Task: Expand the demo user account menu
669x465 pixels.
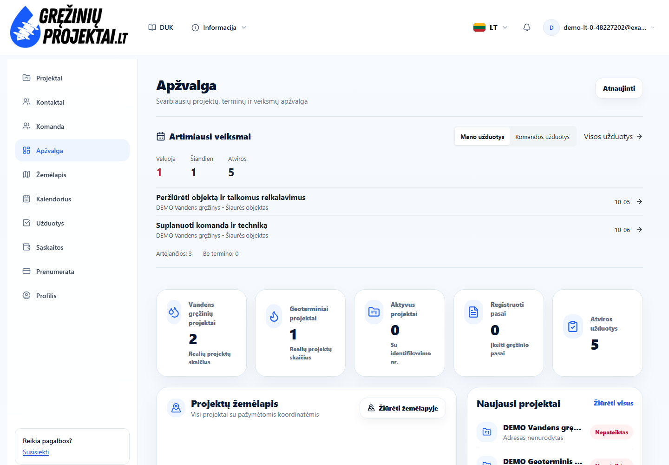Action: click(599, 27)
